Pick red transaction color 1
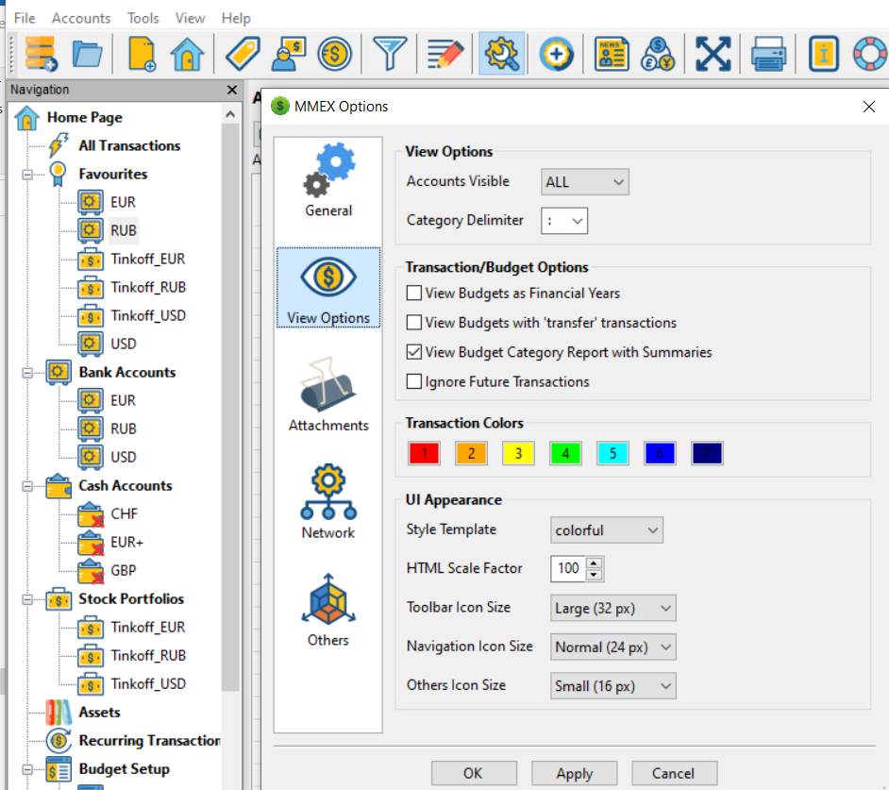 [x=424, y=453]
